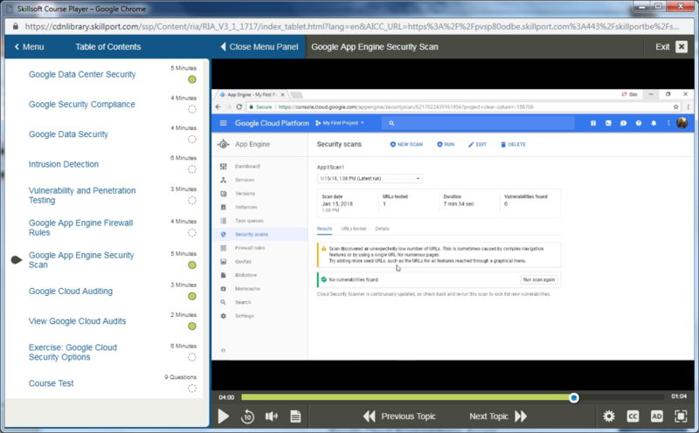Open View Google Cloud Audits topic

coord(77,320)
